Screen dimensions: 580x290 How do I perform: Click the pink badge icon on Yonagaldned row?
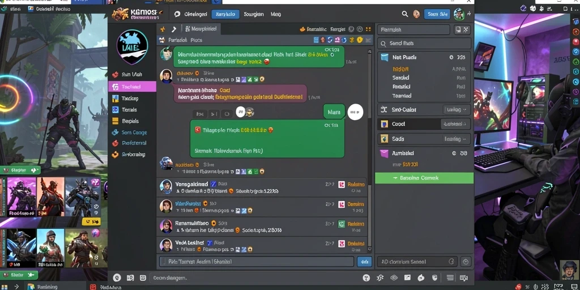click(x=342, y=184)
